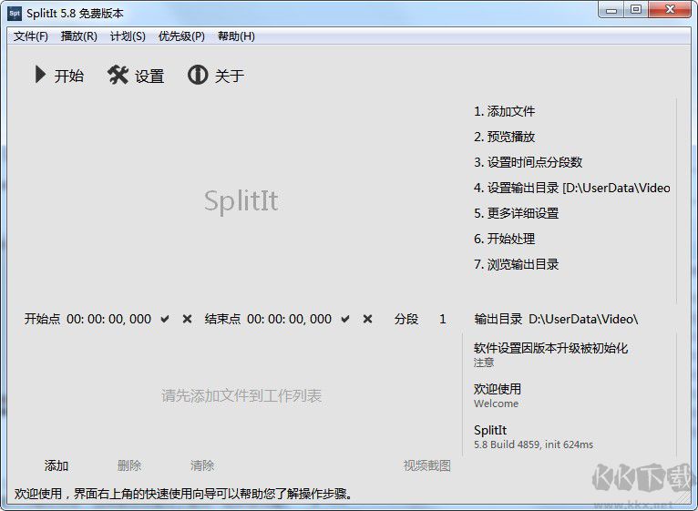Click the 开始点 label

click(42, 319)
